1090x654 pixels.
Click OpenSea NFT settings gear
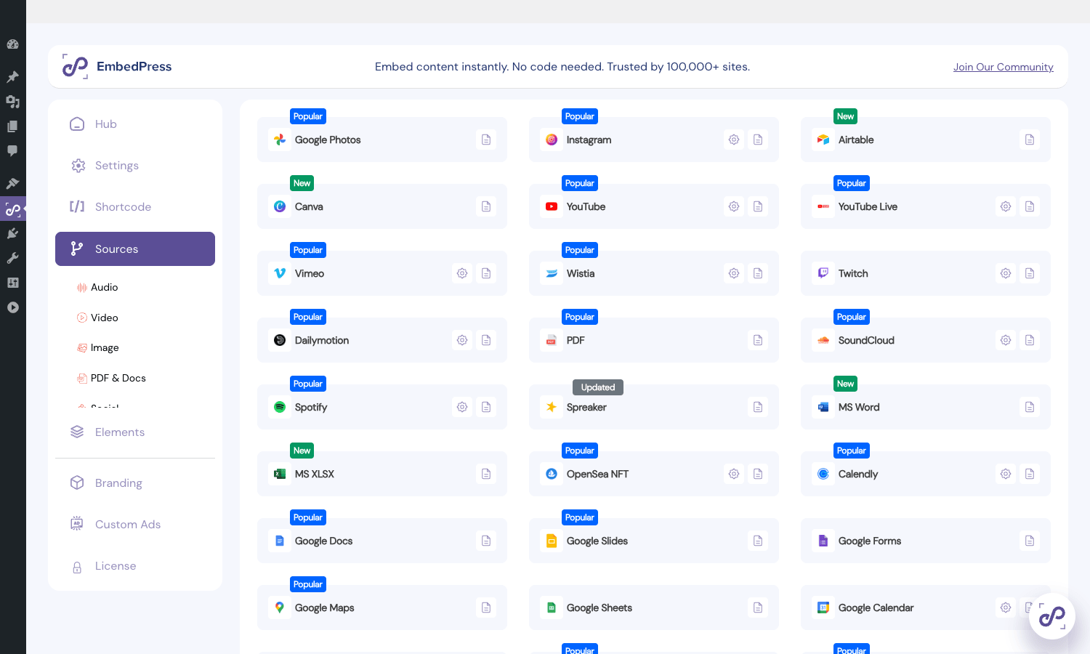coord(734,474)
